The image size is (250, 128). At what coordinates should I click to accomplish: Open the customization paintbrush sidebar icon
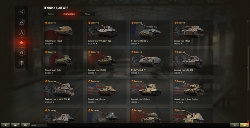(21, 63)
